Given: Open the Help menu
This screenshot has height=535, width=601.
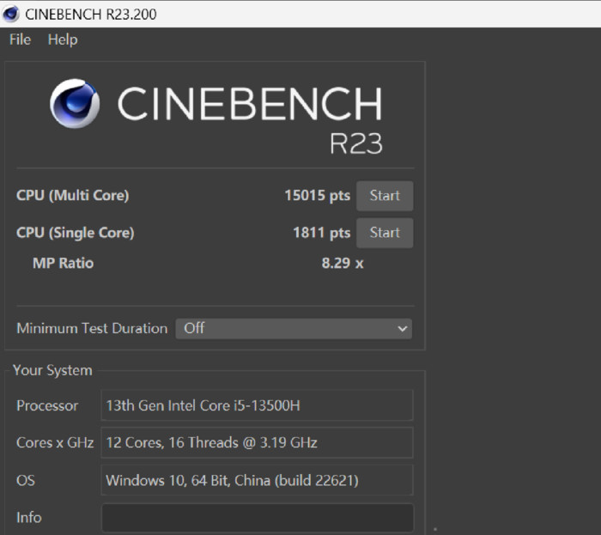Looking at the screenshot, I should pos(63,40).
